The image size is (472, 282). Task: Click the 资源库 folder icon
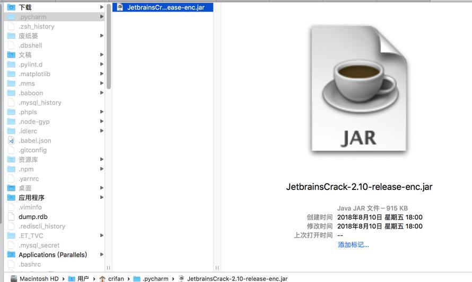(x=11, y=159)
